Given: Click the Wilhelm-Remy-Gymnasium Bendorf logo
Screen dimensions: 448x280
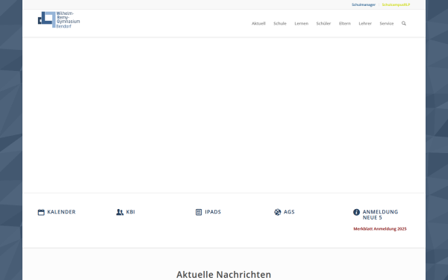Looking at the screenshot, I should (59, 19).
